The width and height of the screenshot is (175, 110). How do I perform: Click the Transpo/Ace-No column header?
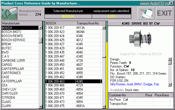point(88,23)
